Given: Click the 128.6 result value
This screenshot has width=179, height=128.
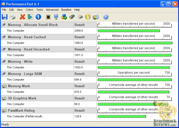Looking at the screenshot, I should (x=78, y=116).
